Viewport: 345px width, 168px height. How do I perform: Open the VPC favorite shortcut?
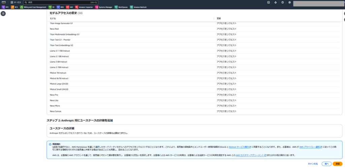pos(5,7)
